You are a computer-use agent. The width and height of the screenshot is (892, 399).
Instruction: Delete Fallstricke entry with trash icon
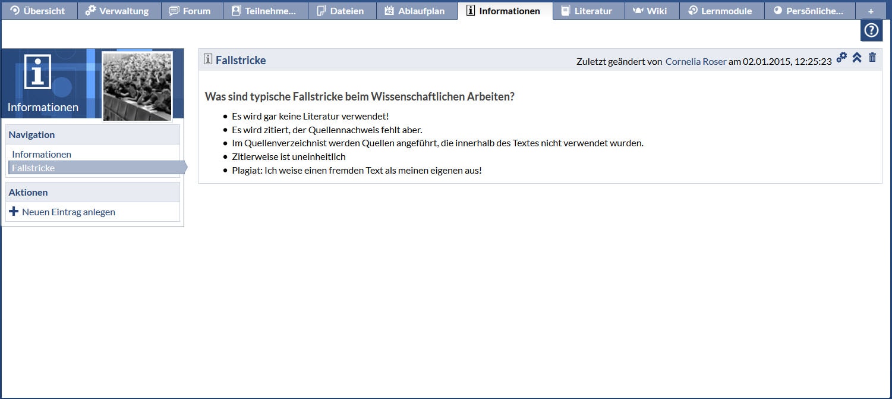[x=872, y=58]
